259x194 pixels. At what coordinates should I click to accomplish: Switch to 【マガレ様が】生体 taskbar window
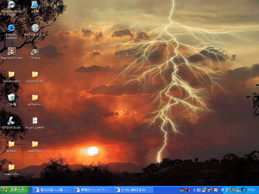pyautogui.click(x=133, y=190)
